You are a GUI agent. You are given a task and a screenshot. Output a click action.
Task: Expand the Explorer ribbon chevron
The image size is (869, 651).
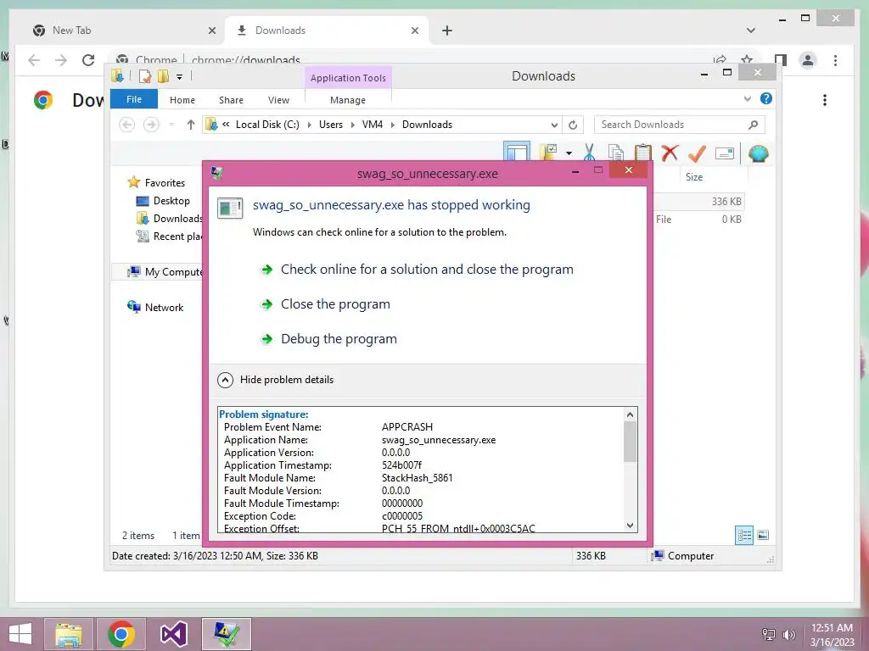pyautogui.click(x=747, y=98)
